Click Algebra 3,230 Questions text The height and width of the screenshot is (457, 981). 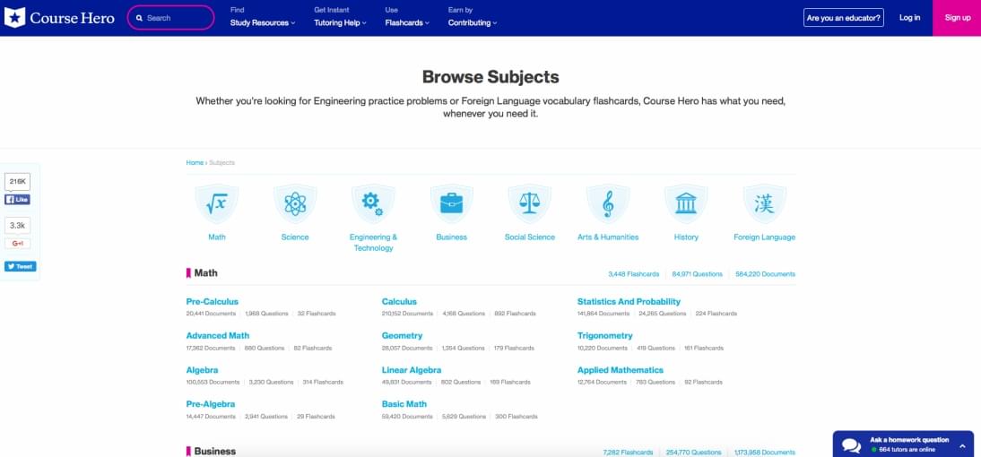pos(271,382)
